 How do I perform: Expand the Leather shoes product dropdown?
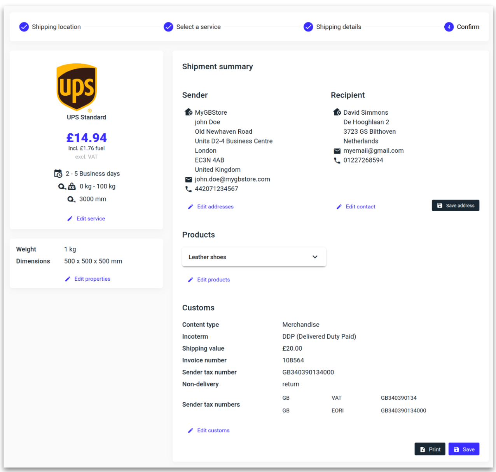[x=253, y=257]
